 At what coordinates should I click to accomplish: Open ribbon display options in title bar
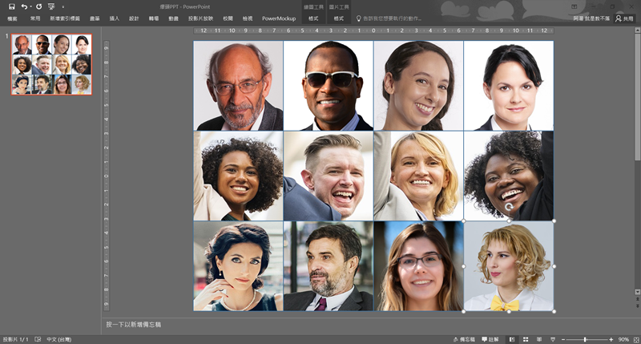coord(575,6)
